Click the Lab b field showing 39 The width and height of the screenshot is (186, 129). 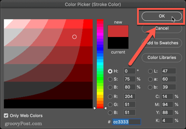tap(169, 87)
